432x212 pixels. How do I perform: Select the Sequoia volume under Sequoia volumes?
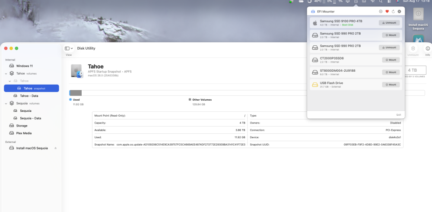pos(32,111)
